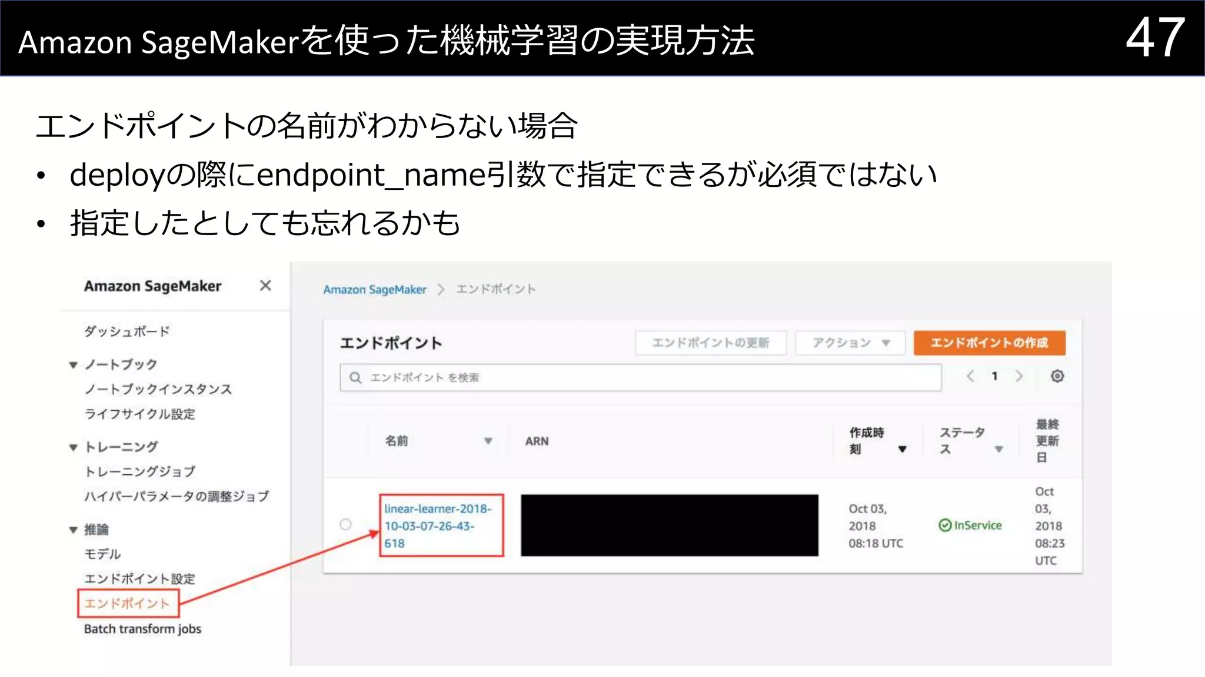Open エンドポイント設定 in sidebar
1205x677 pixels.
[139, 578]
